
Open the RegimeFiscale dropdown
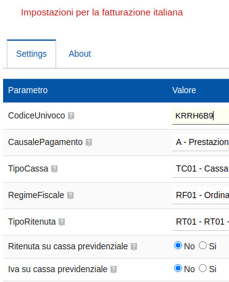tap(201, 195)
